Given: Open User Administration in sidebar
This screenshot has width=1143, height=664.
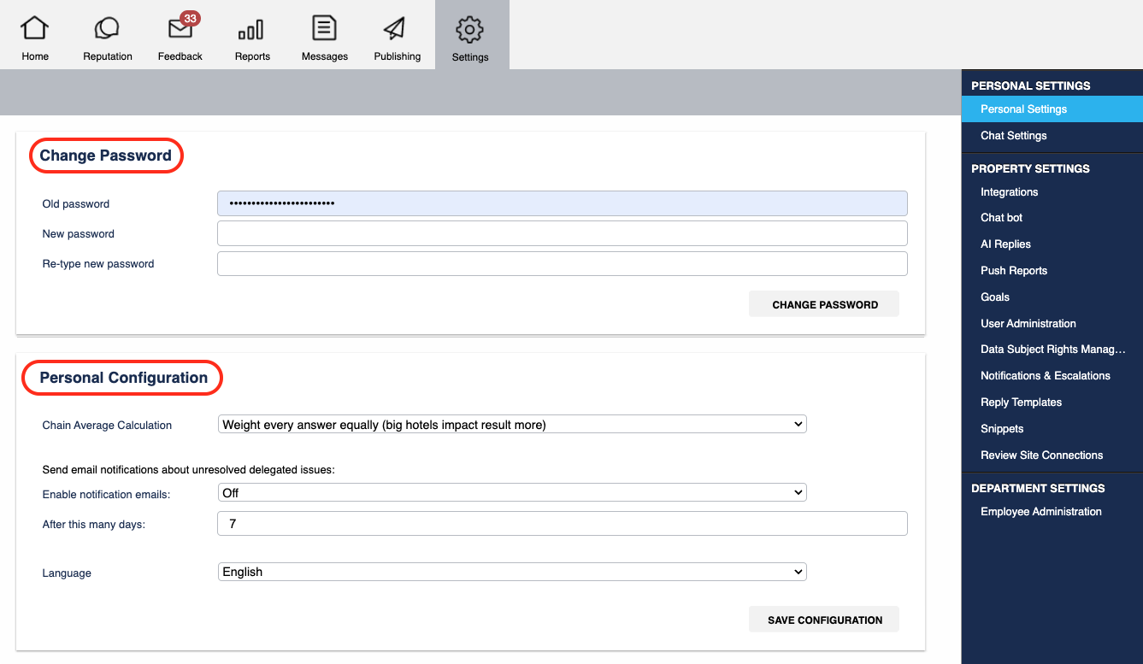Looking at the screenshot, I should pos(1028,324).
